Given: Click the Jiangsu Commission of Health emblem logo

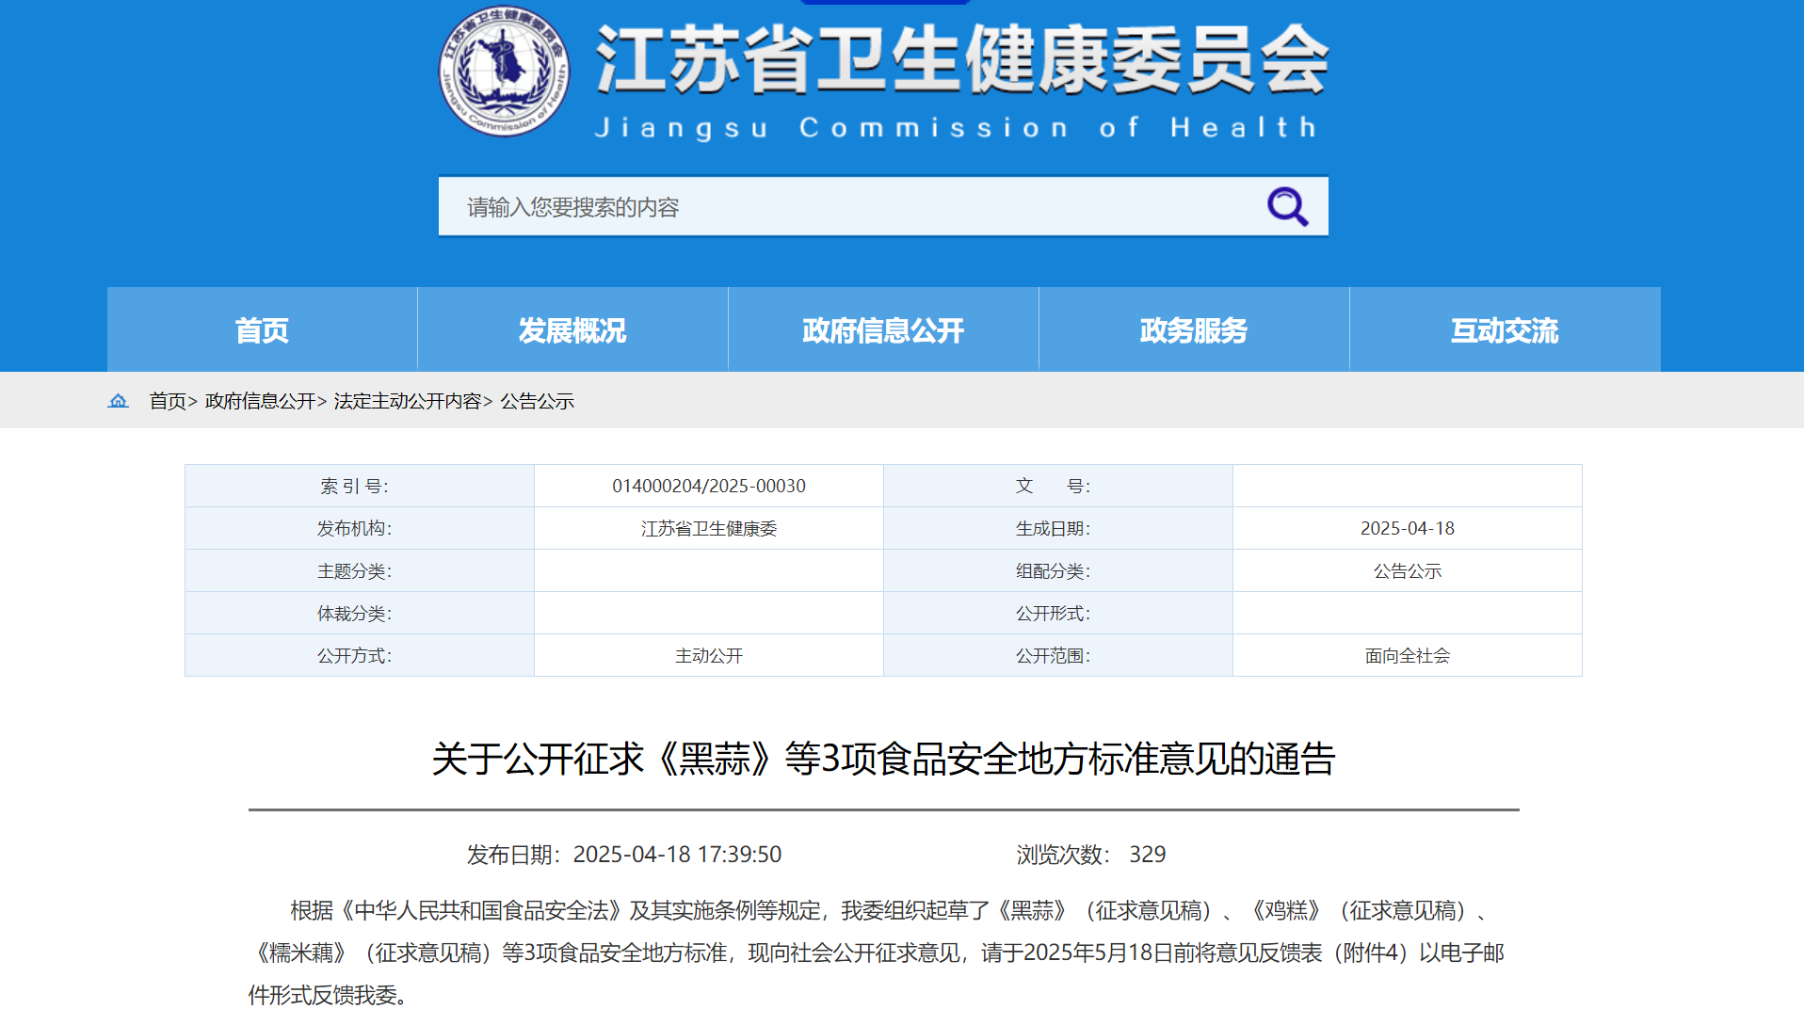Looking at the screenshot, I should [505, 71].
